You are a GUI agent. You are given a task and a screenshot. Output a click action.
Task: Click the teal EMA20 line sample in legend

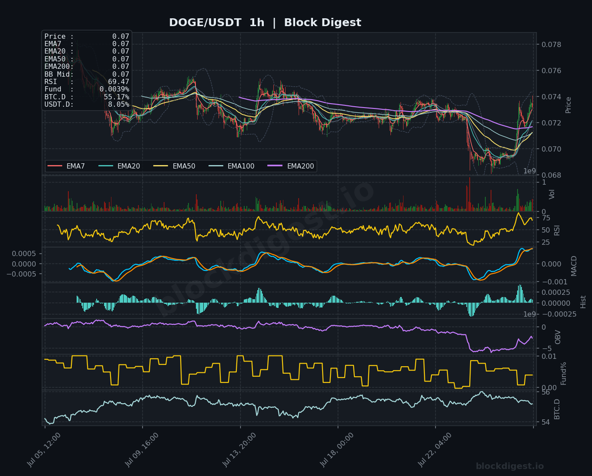(x=106, y=166)
